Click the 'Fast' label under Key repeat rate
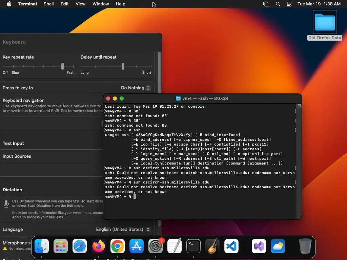Screen dimensions: 347x260 70,72
